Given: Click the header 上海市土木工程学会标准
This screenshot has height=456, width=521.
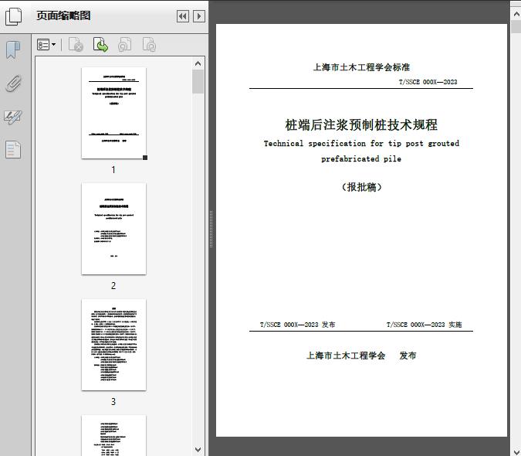Looking at the screenshot, I should tap(361, 67).
